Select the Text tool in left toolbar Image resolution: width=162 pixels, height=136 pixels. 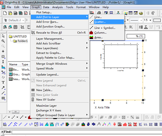pos(3,83)
